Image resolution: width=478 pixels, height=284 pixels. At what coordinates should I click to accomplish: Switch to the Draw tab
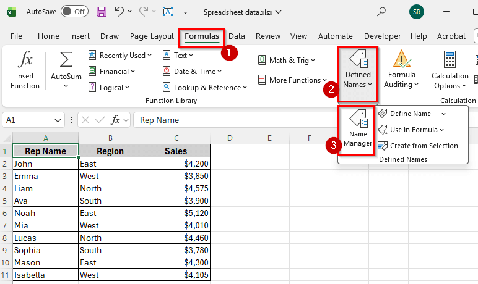pyautogui.click(x=110, y=36)
